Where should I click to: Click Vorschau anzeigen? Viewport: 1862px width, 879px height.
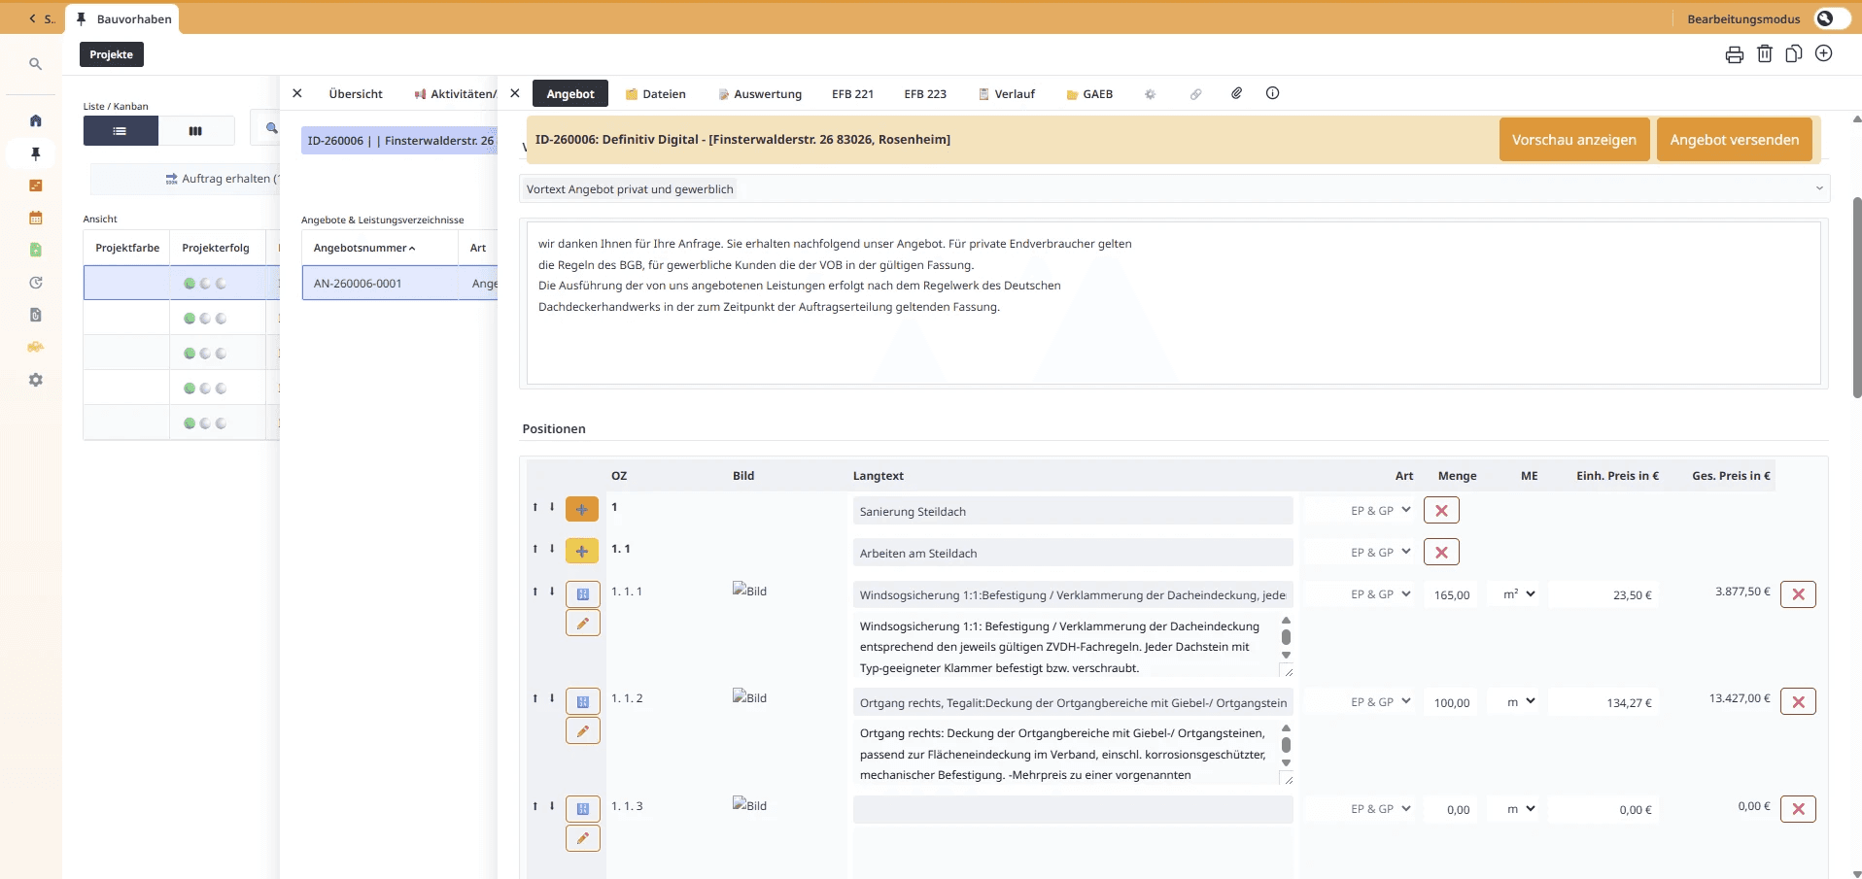[1574, 139]
